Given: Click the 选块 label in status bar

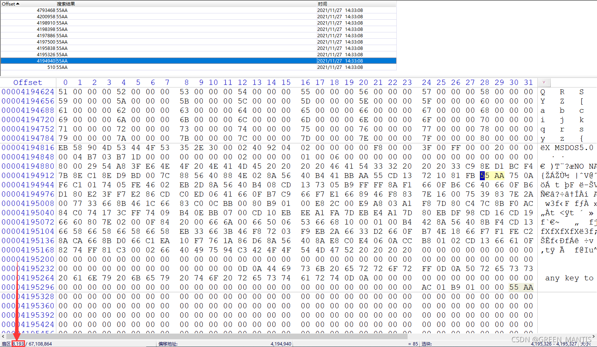Looking at the screenshot, I should tap(427, 344).
